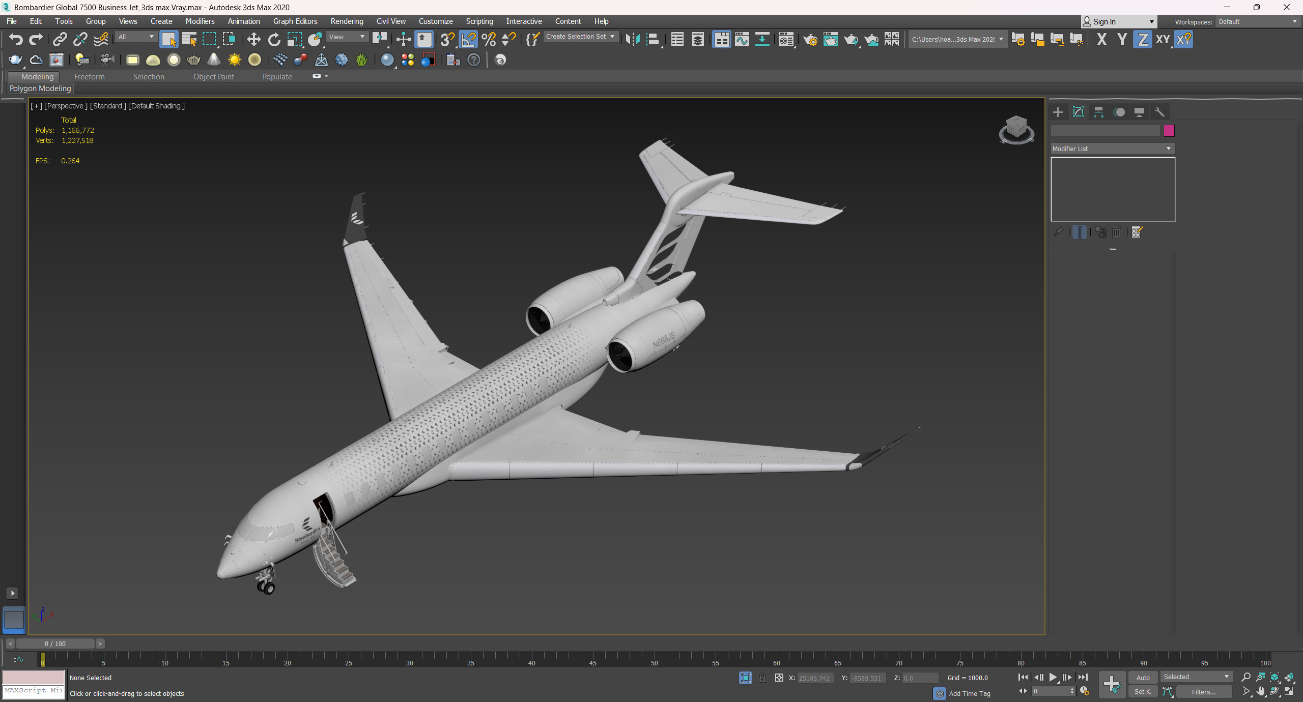Viewport: 1303px width, 702px height.
Task: Click the time slider 0 / 100
Action: point(55,643)
